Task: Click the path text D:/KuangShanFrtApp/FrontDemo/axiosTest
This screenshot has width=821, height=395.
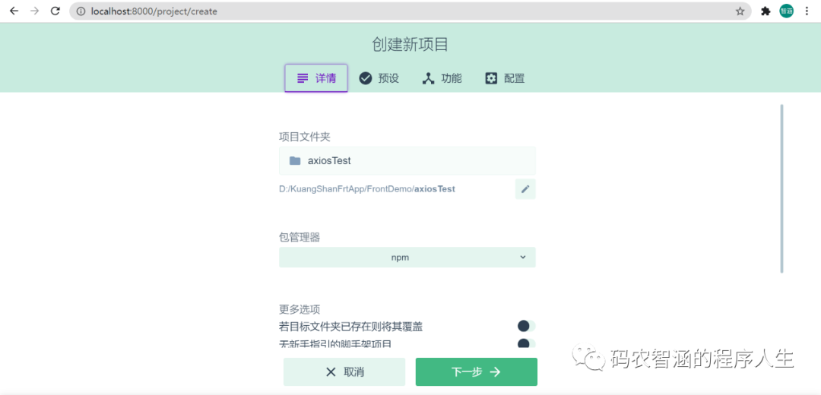Action: (x=367, y=189)
